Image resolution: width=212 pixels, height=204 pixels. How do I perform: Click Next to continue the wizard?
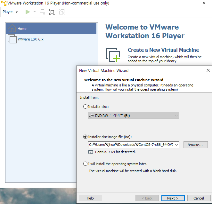[x=173, y=198]
